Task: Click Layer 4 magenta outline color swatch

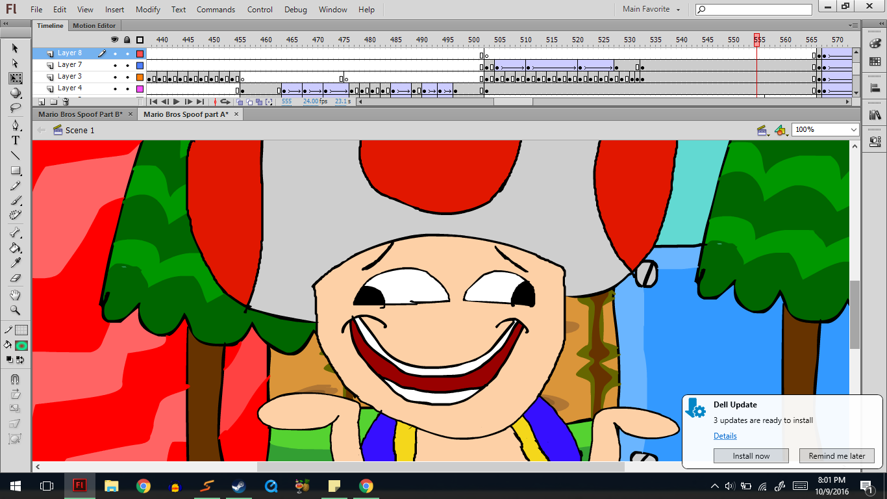Action: point(140,88)
